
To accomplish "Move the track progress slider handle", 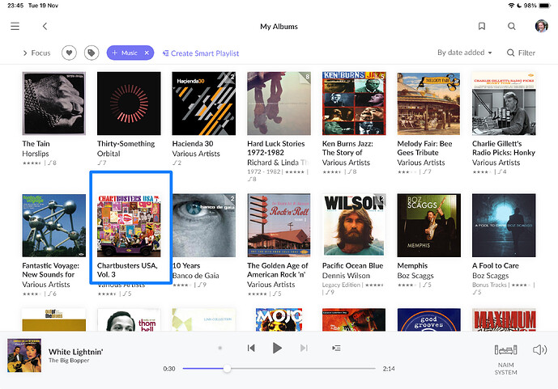I will (227, 369).
